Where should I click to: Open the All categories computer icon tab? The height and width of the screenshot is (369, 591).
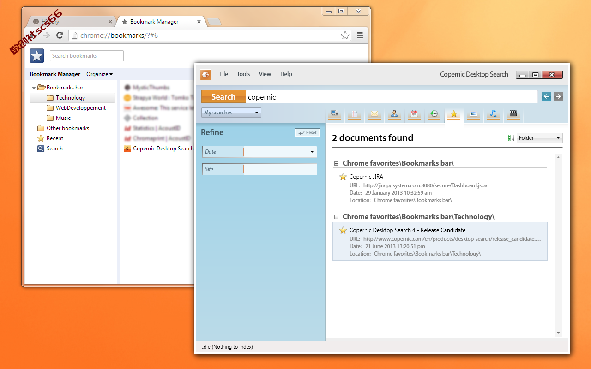tap(335, 114)
